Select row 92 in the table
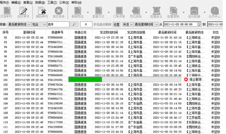The width and height of the screenshot is (226, 134). (111, 38)
